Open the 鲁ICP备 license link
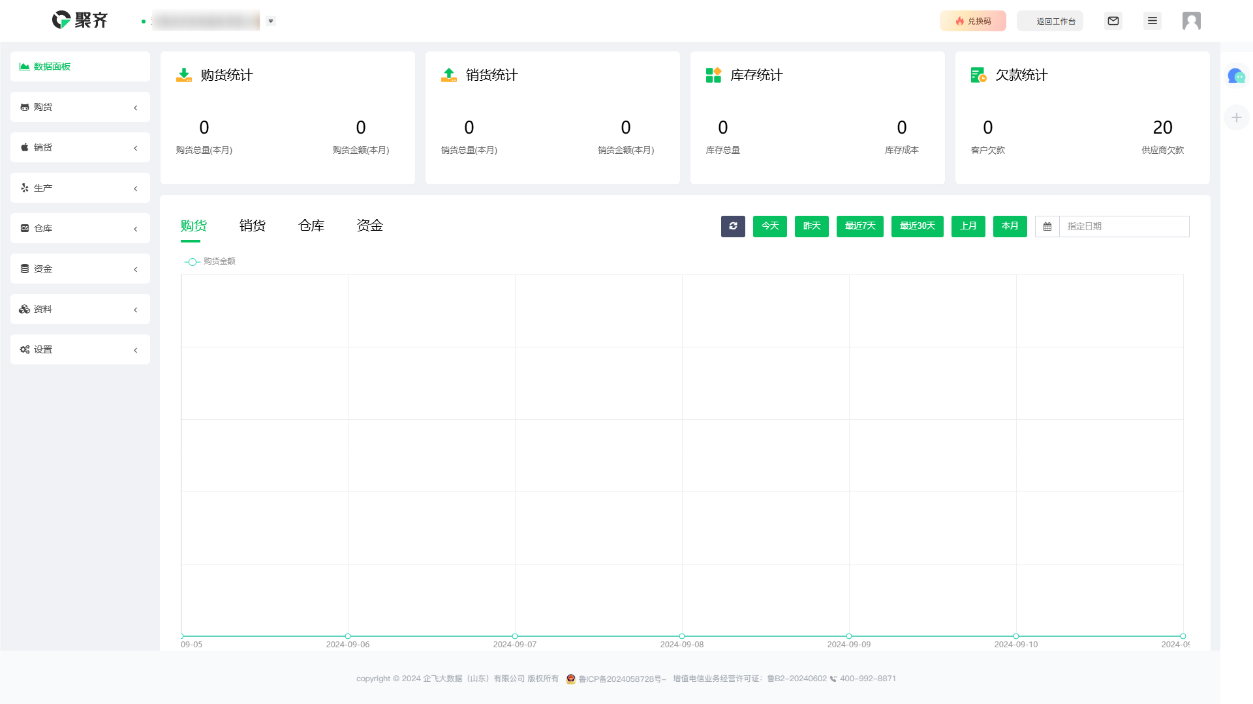Screen dimensions: 1253x704 point(622,679)
